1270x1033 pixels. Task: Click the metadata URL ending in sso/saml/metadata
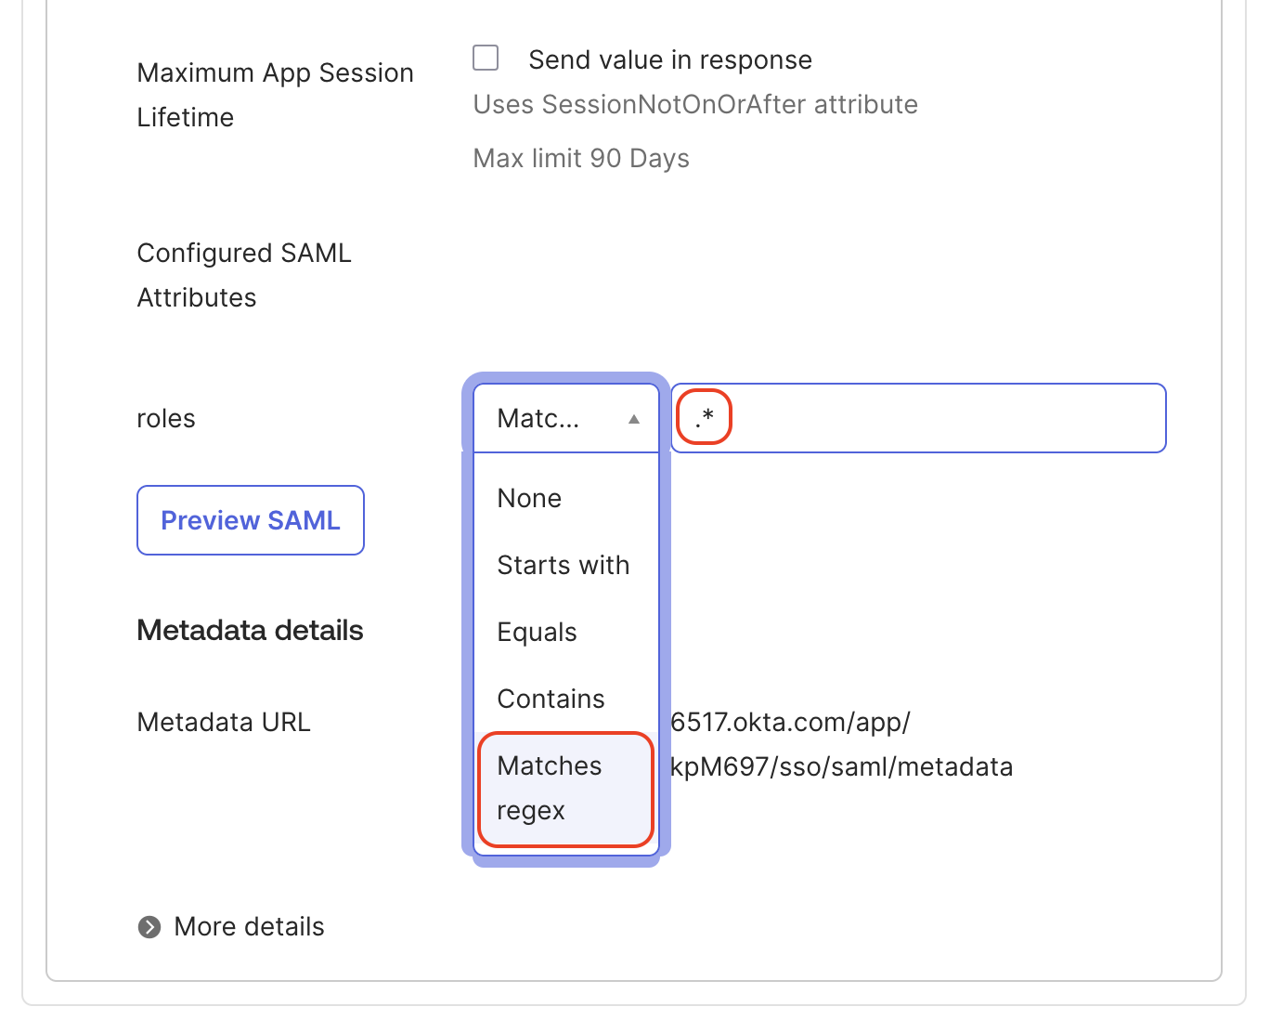841,744
